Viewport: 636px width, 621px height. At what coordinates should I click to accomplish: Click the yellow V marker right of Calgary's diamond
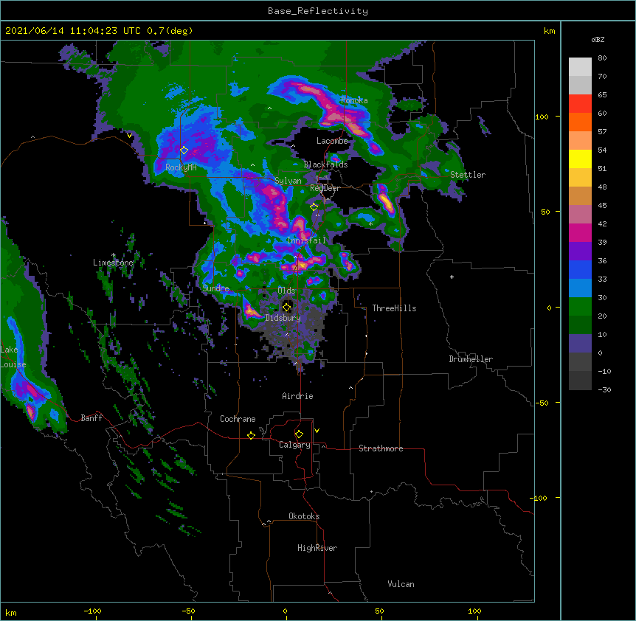click(317, 431)
